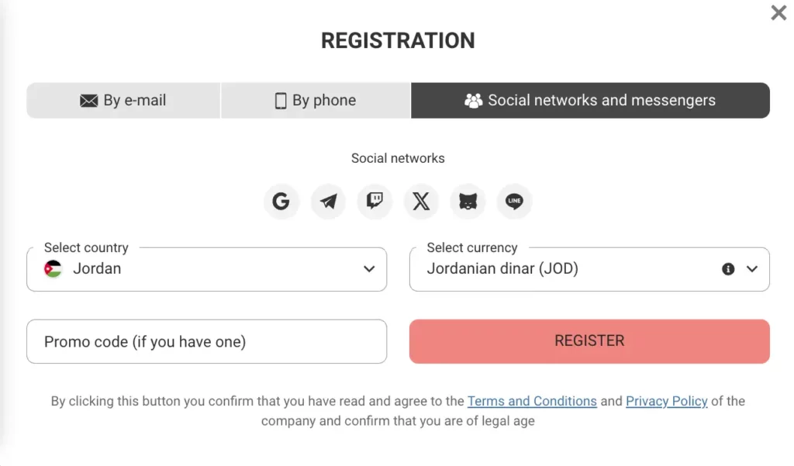Select the Social networks and messengers tab
794x466 pixels.
click(x=590, y=100)
